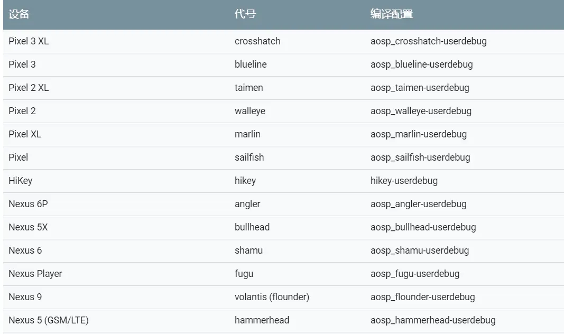Click the Pixel 2 device cell
The height and width of the screenshot is (334, 564).
click(x=22, y=111)
